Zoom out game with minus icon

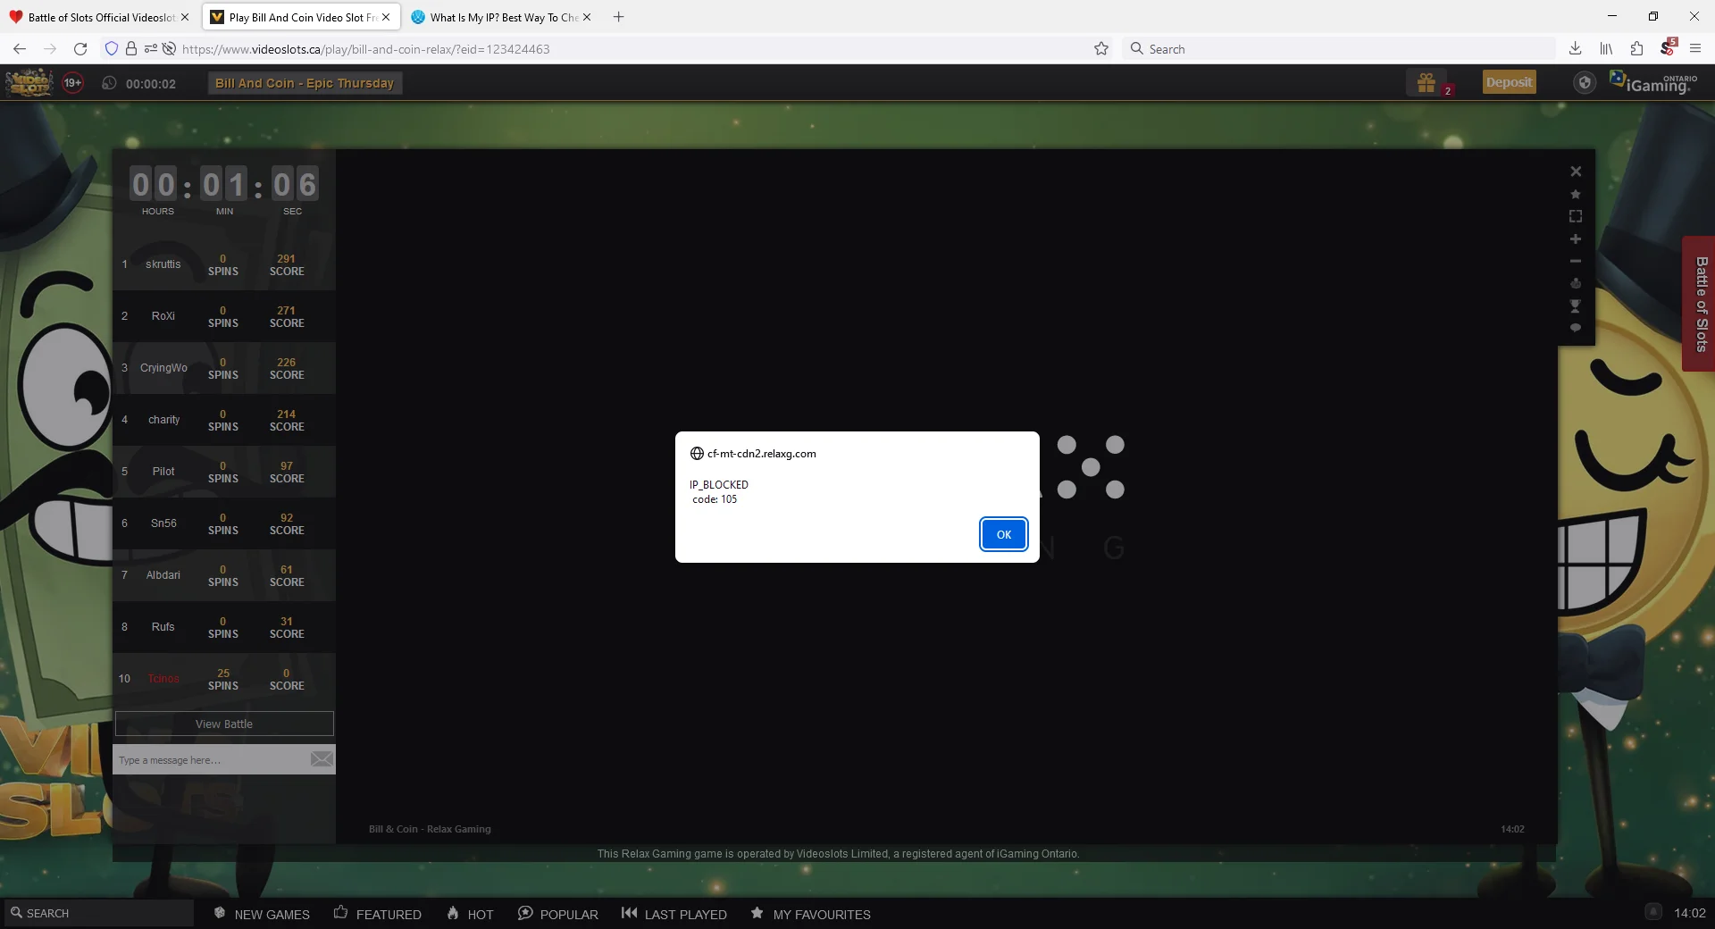(1576, 261)
